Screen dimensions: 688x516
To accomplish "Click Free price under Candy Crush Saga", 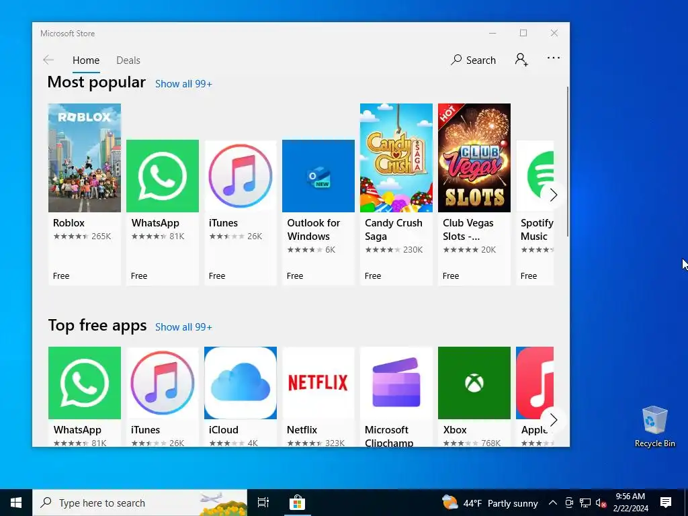I will pyautogui.click(x=373, y=276).
